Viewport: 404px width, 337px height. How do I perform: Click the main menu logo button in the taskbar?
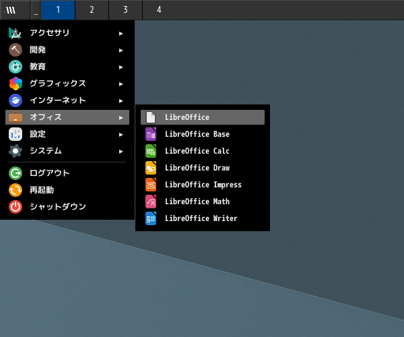coord(15,10)
